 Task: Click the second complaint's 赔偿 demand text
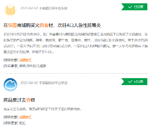point(23,123)
